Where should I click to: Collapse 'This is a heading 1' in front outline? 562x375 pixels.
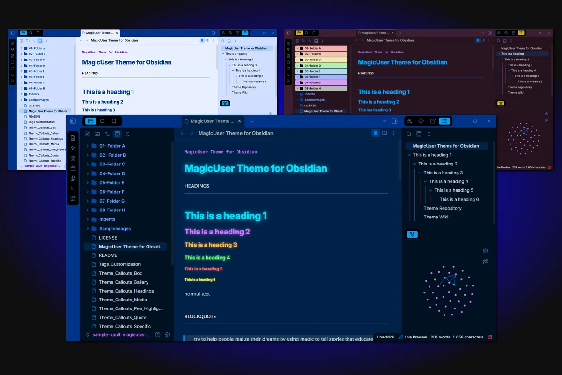pyautogui.click(x=409, y=155)
